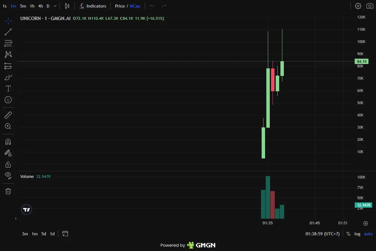Image resolution: width=376 pixels, height=251 pixels.
Task: Activate the zoom in tool
Action: pyautogui.click(x=8, y=126)
